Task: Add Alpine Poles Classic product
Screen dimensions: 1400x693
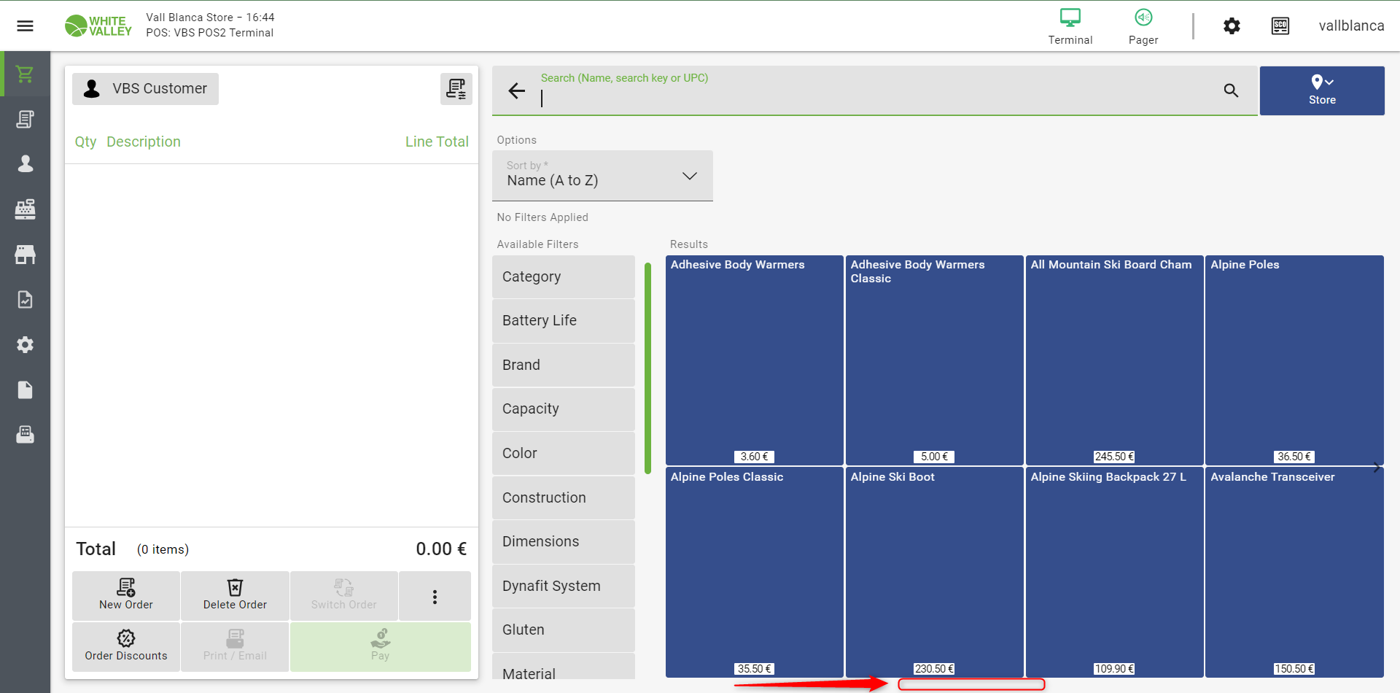Action: coord(754,573)
